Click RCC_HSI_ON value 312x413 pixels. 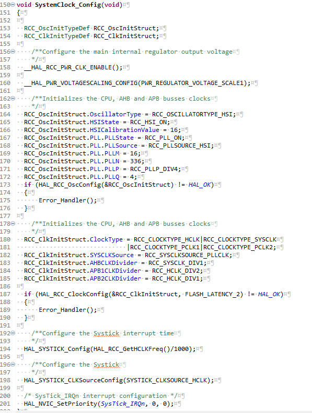pos(148,122)
